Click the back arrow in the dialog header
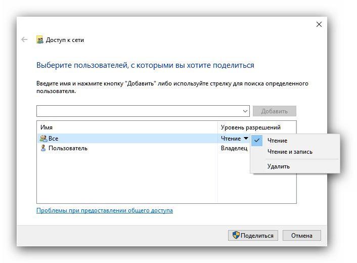 point(24,39)
